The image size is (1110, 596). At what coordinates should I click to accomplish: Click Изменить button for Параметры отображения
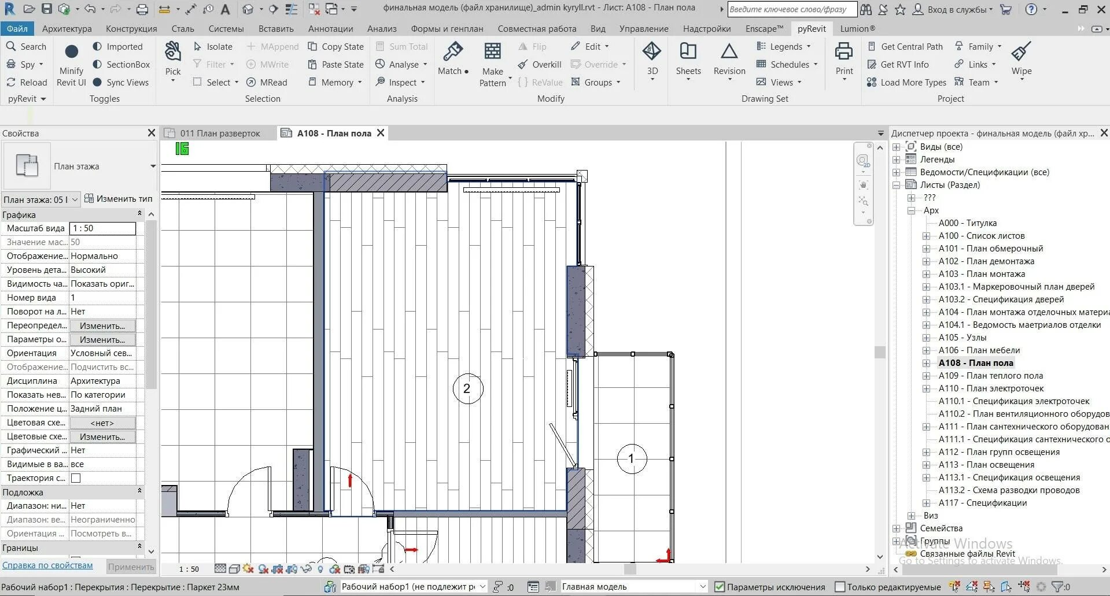coord(102,339)
